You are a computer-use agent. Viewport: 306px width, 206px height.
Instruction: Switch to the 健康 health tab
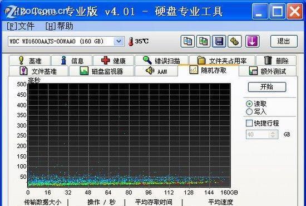tap(113, 61)
